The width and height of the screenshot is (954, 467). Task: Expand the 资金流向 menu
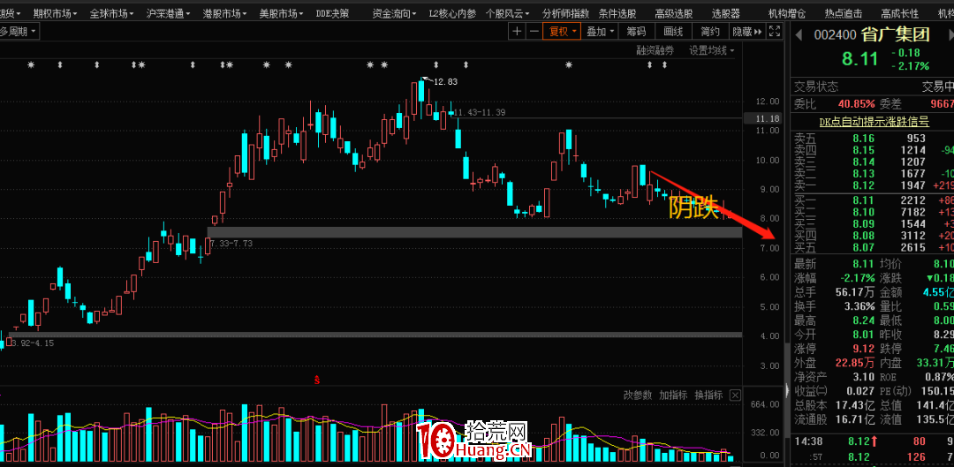395,12
